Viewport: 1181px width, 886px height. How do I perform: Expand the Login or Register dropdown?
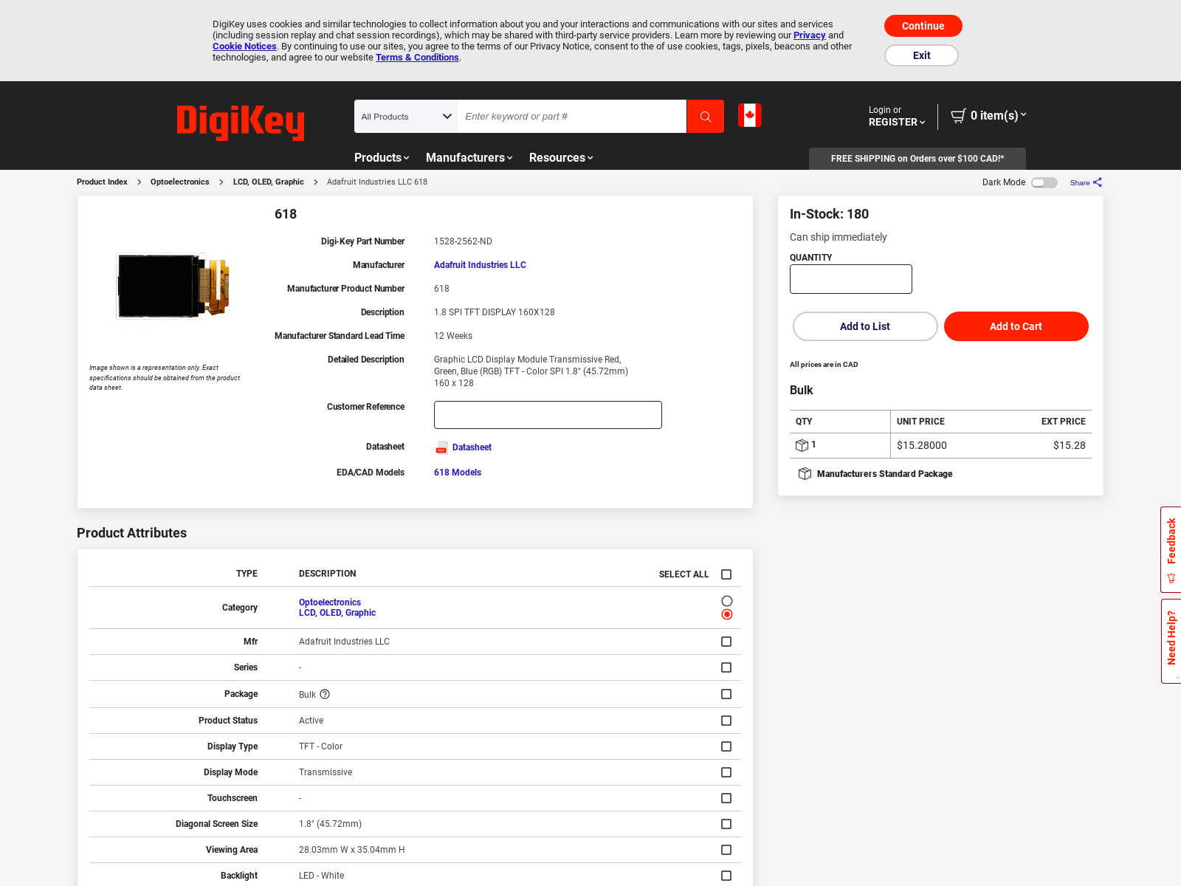coord(896,116)
